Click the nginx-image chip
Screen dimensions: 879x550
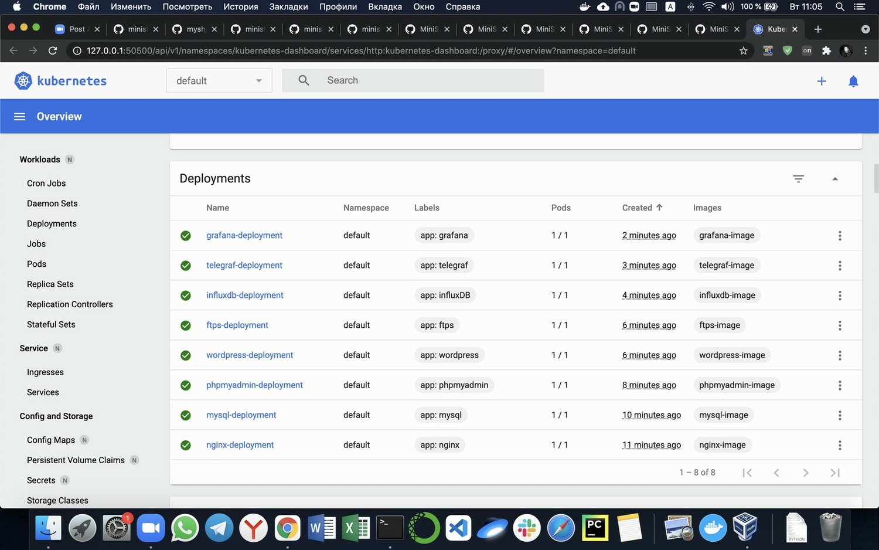click(x=722, y=444)
